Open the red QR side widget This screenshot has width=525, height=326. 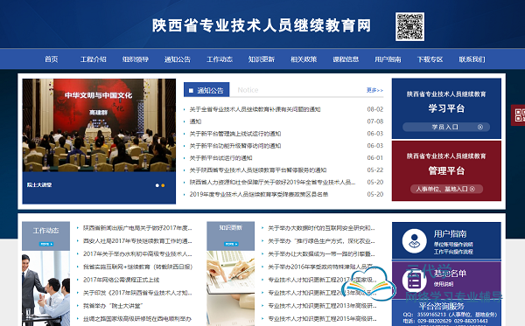[518, 115]
